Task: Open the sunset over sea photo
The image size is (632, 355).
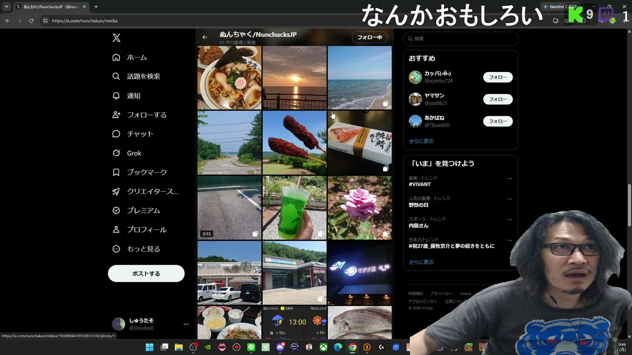Action: pyautogui.click(x=295, y=78)
